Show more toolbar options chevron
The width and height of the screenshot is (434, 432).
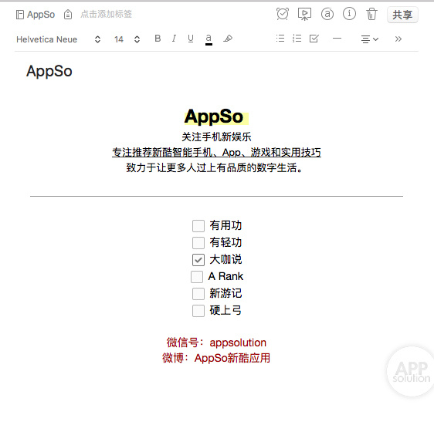[398, 39]
